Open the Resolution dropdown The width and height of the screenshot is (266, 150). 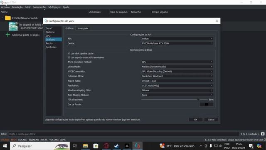click(x=177, y=85)
